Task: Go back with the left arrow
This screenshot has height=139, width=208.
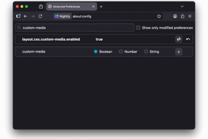Action: tap(25, 16)
